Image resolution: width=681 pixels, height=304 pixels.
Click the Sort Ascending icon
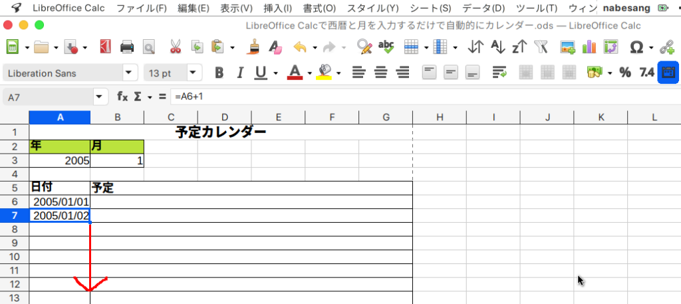click(x=497, y=47)
